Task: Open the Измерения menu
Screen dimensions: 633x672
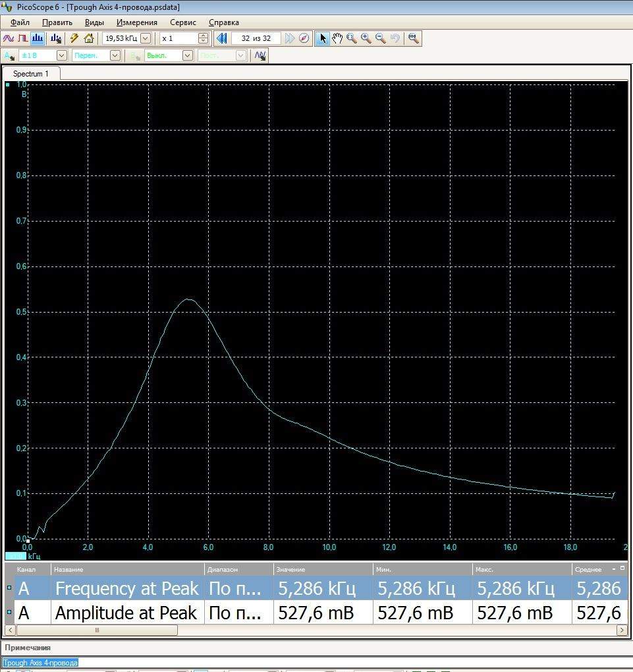Action: pyautogui.click(x=136, y=22)
